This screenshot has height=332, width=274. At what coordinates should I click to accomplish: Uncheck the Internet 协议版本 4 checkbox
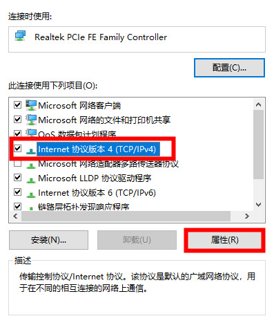point(18,149)
